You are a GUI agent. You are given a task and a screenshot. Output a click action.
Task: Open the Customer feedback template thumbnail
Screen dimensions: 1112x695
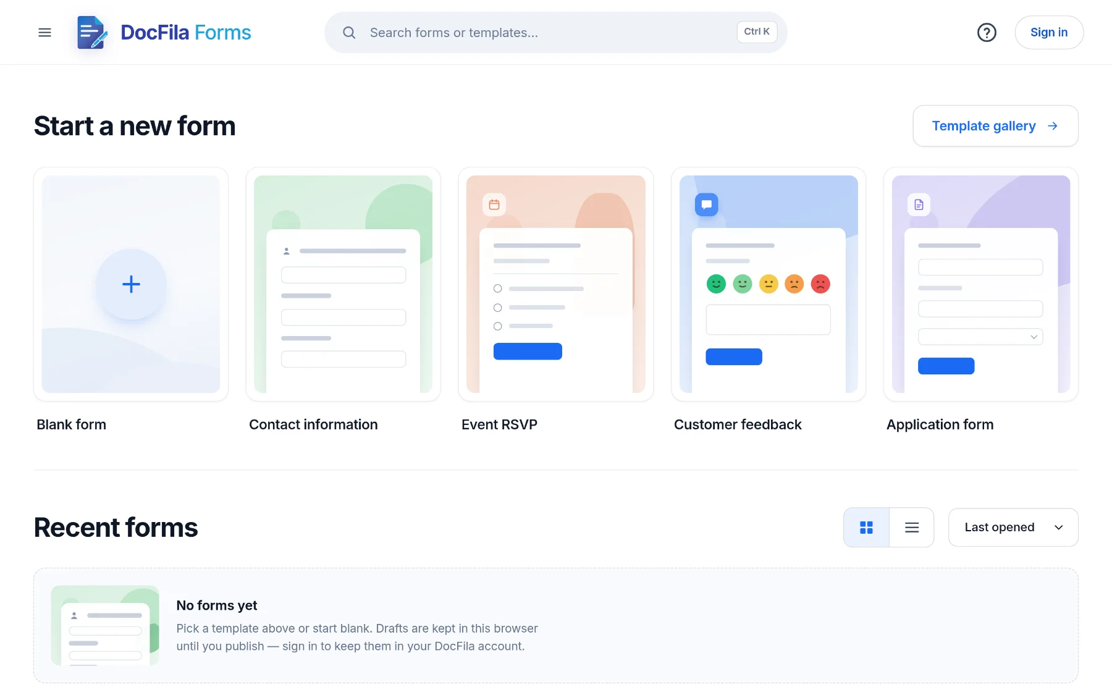coord(769,284)
